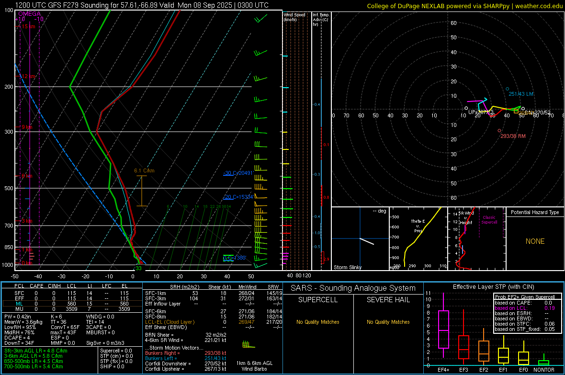Click the NONE hazard type text
This screenshot has height=375, width=565.
pyautogui.click(x=535, y=241)
